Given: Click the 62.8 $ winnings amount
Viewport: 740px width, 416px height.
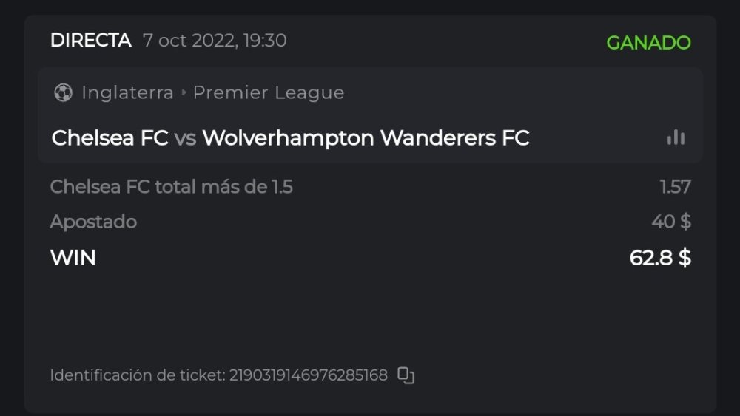Looking at the screenshot, I should [660, 258].
